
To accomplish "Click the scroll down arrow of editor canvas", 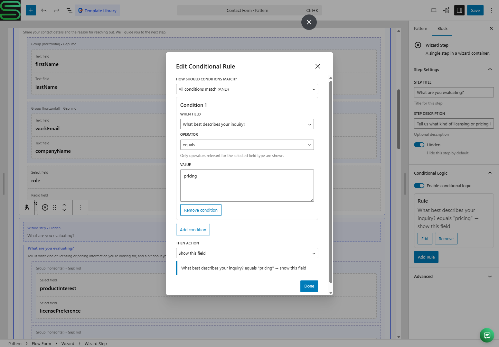I will pos(399,337).
